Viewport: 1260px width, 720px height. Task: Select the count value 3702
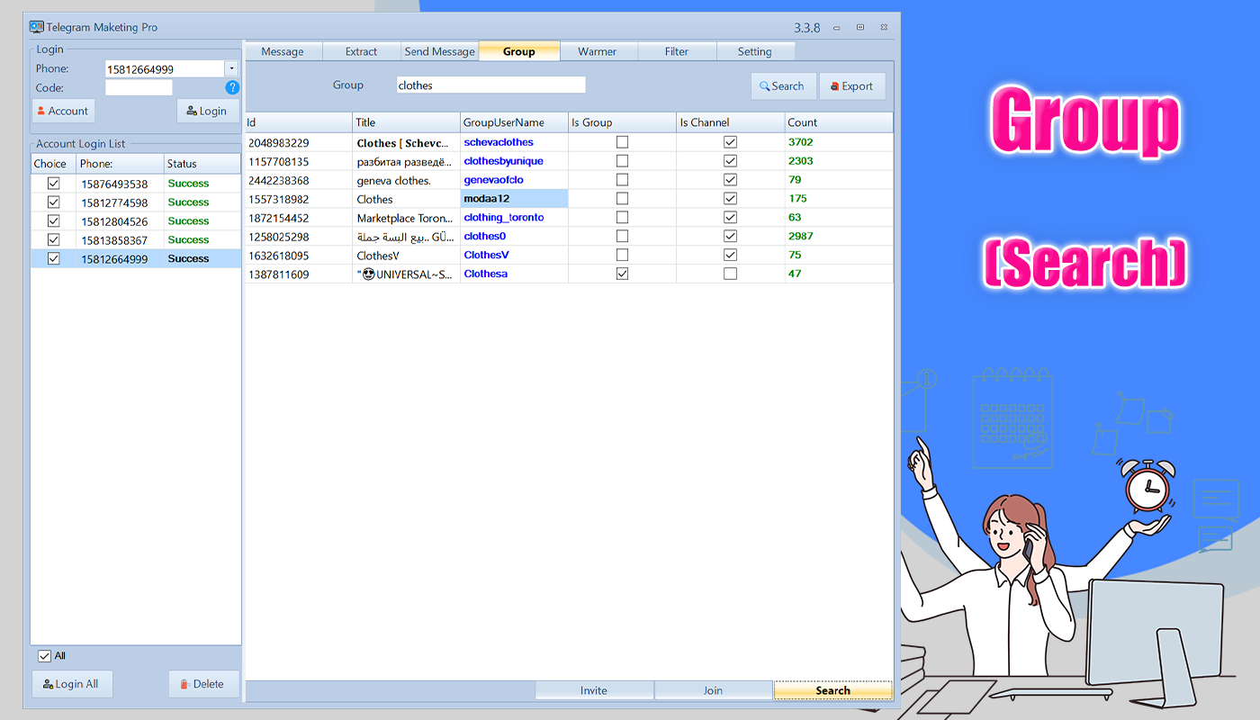[800, 142]
